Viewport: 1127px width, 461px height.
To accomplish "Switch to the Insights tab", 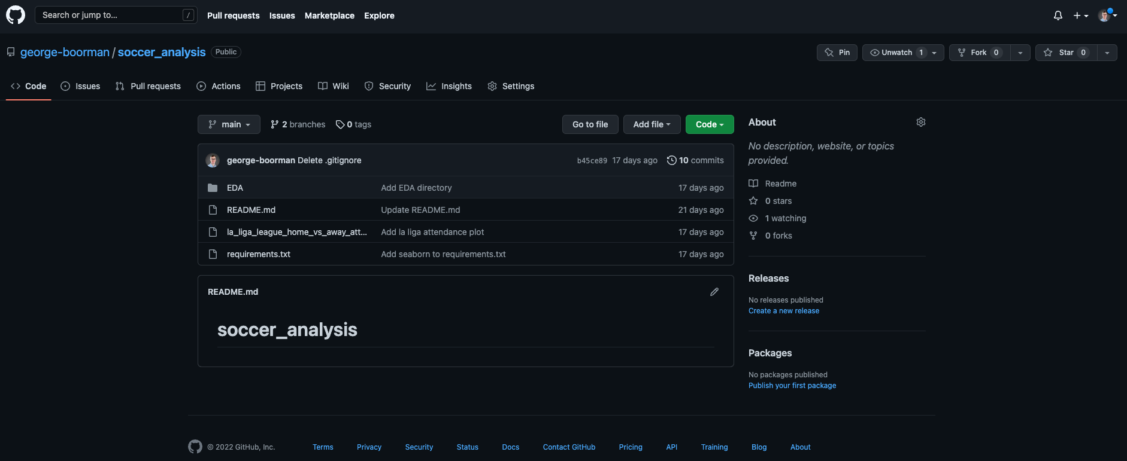I will coord(449,86).
